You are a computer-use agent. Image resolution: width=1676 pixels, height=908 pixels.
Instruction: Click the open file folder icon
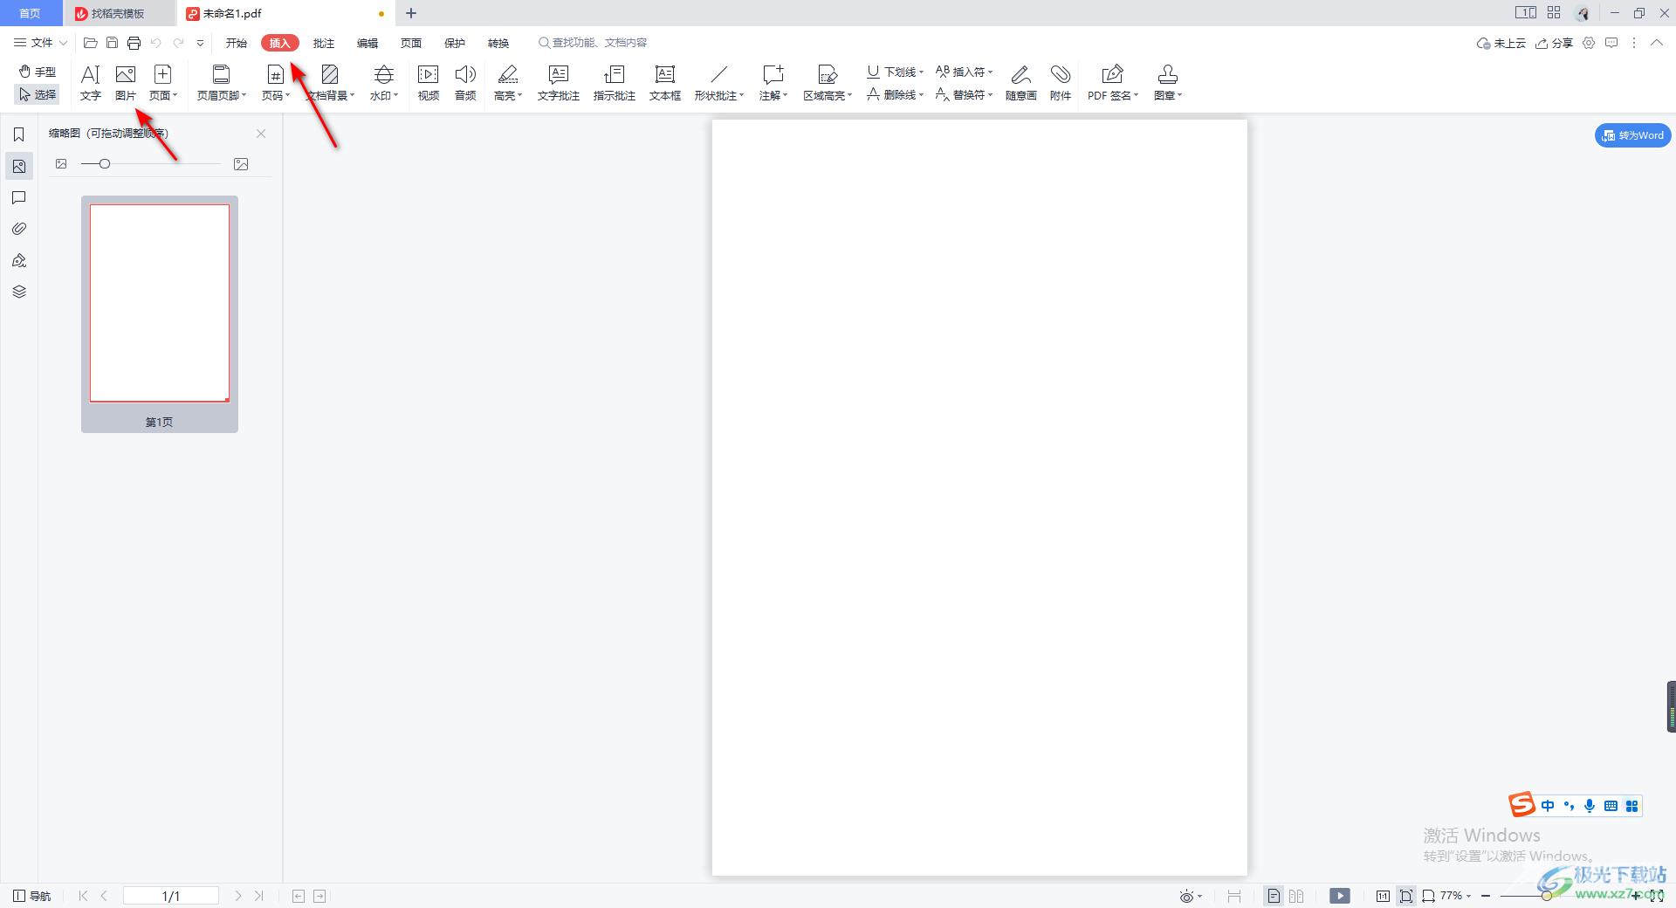point(90,43)
